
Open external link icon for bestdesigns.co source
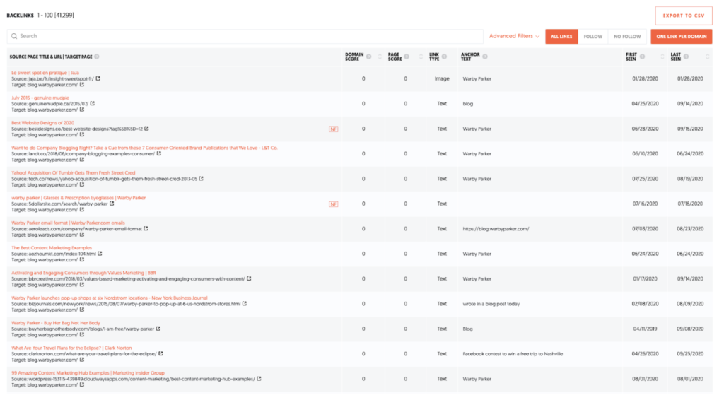coord(146,129)
